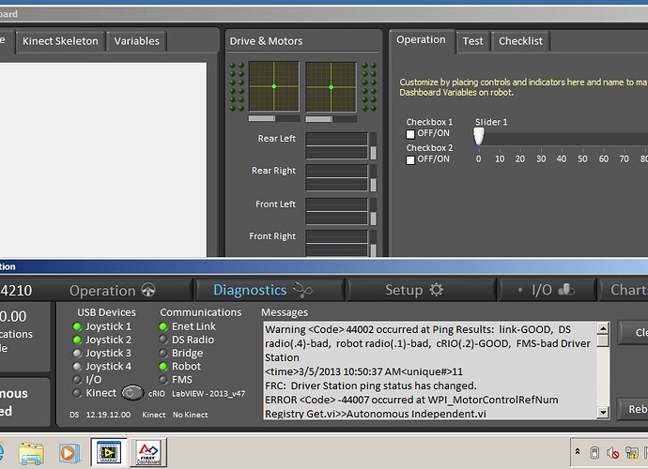
Task: Open the I/O tab in Driver Station
Action: [x=548, y=290]
